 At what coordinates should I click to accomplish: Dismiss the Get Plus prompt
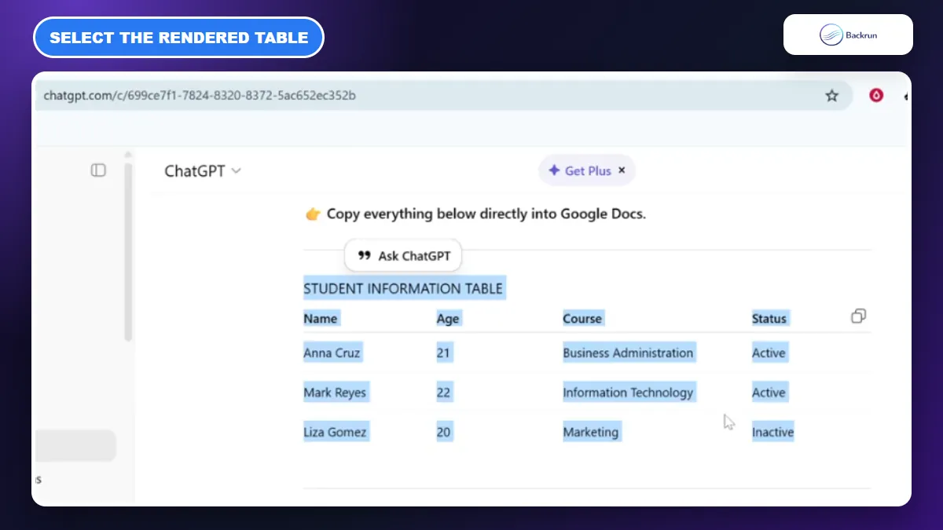coord(622,170)
